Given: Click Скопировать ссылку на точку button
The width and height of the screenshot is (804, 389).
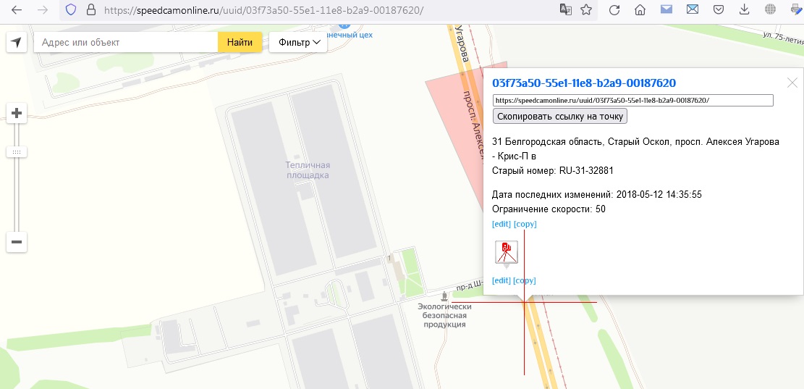Looking at the screenshot, I should pos(559,116).
